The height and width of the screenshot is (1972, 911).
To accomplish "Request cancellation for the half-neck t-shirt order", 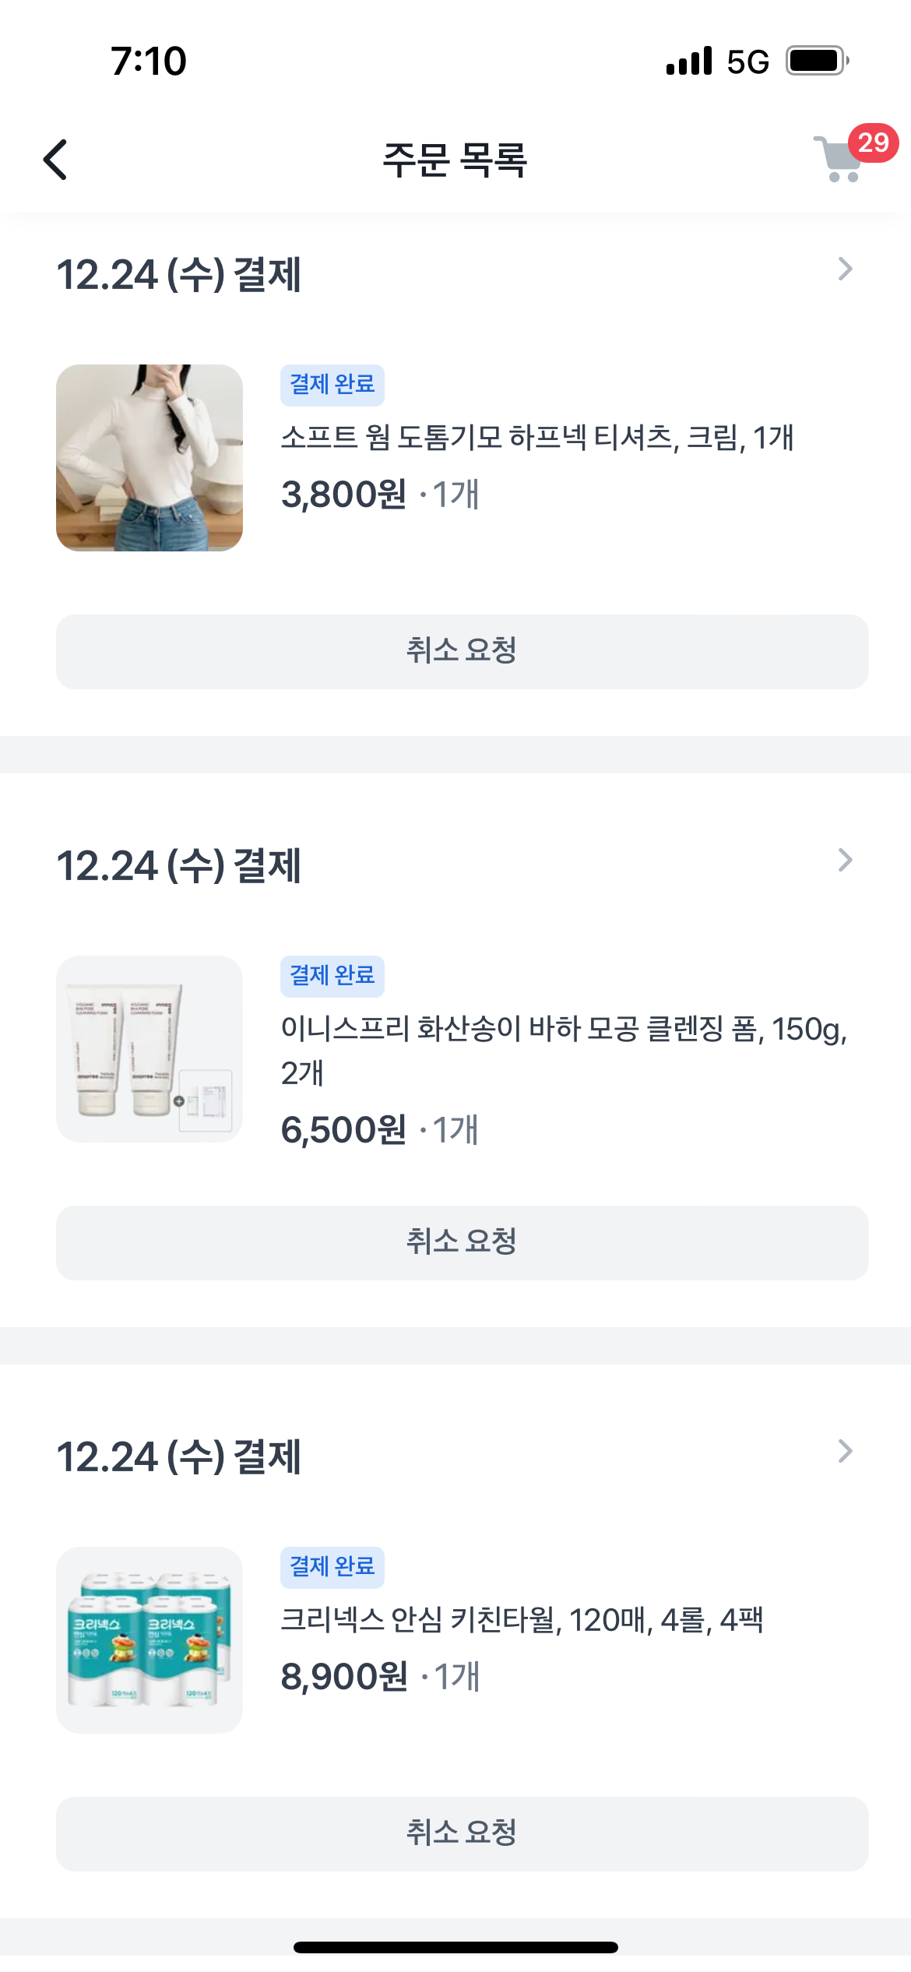I will click(462, 651).
